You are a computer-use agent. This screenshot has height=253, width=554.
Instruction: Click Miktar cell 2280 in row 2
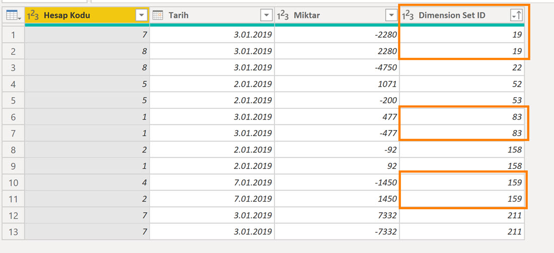click(x=337, y=51)
